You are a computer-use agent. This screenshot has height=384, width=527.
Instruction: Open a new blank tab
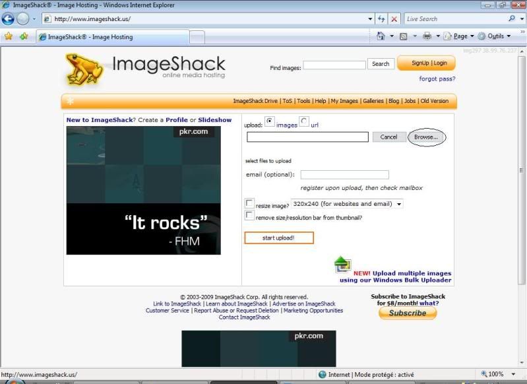(x=197, y=38)
